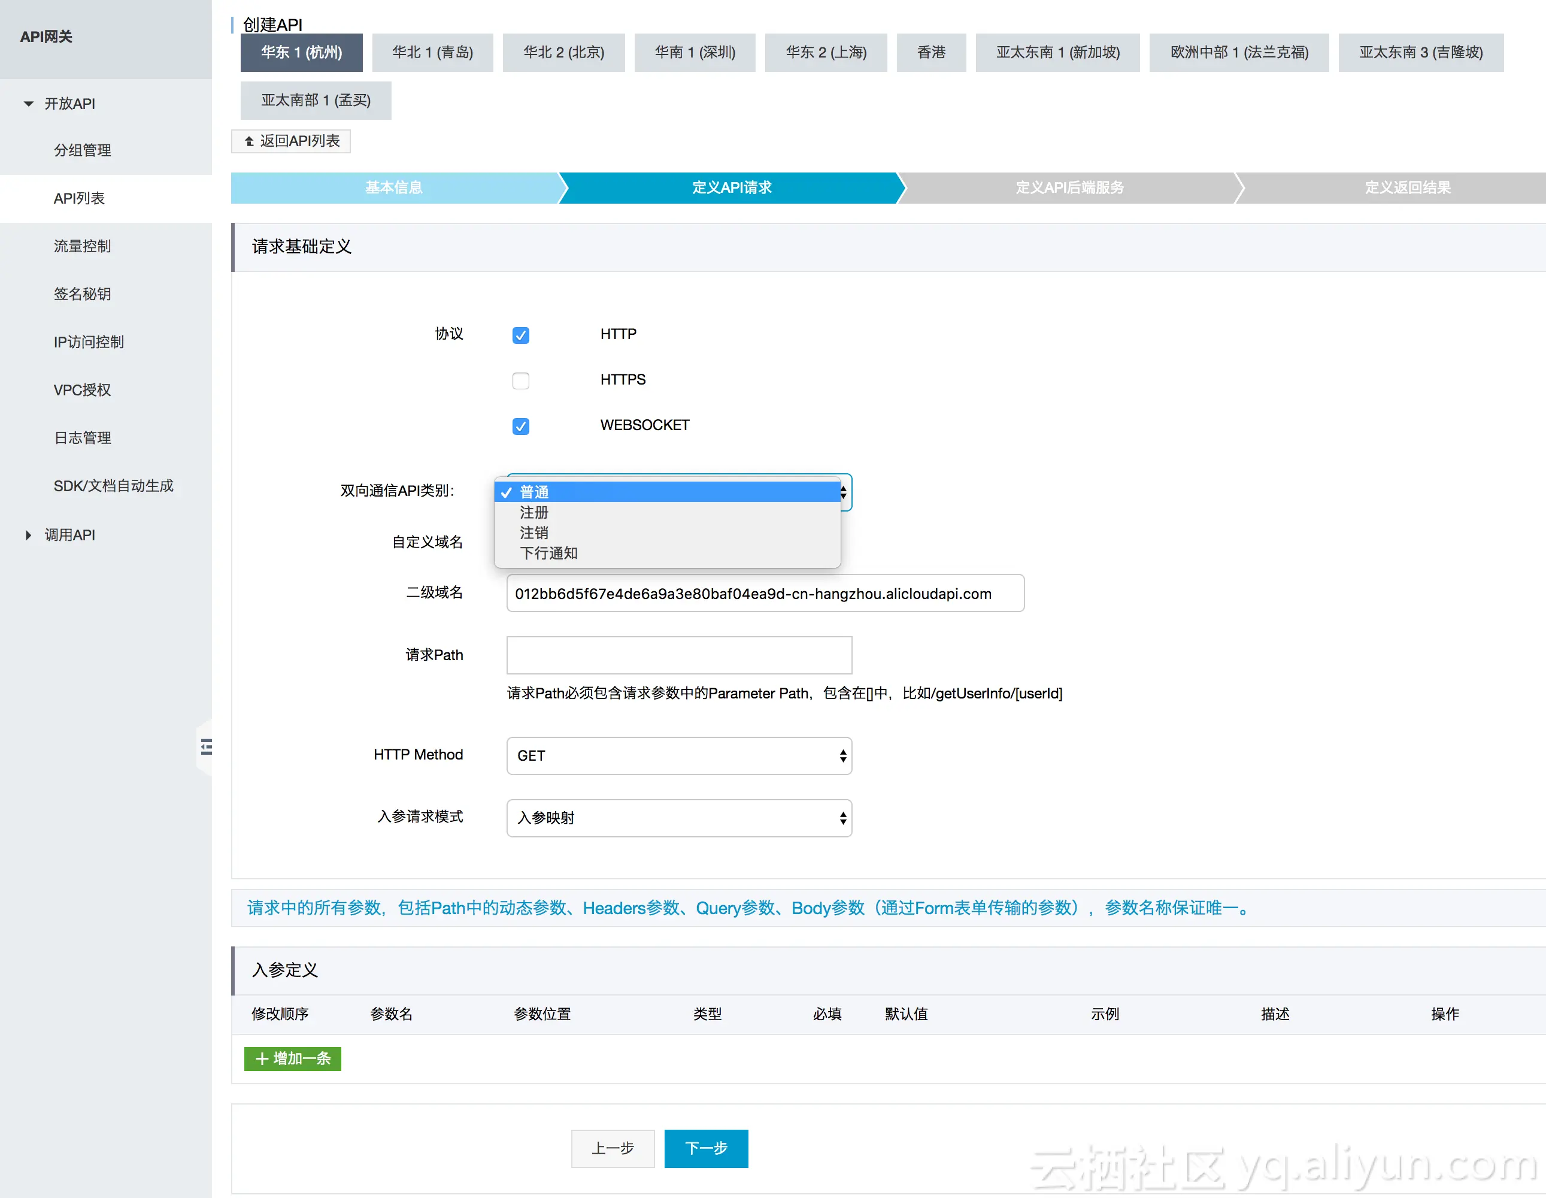Expand the 调用API sidebar section
The image size is (1546, 1198).
click(69, 534)
